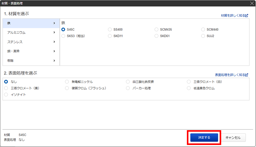
Task: Select SKS3（相当） material
Action: (x=63, y=36)
